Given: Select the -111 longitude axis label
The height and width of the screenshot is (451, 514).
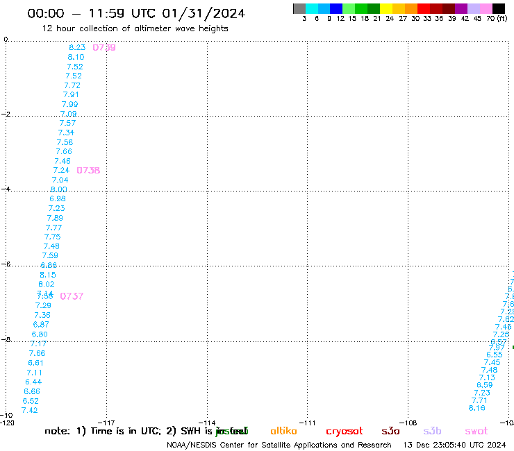Looking at the screenshot, I should click(x=307, y=423).
